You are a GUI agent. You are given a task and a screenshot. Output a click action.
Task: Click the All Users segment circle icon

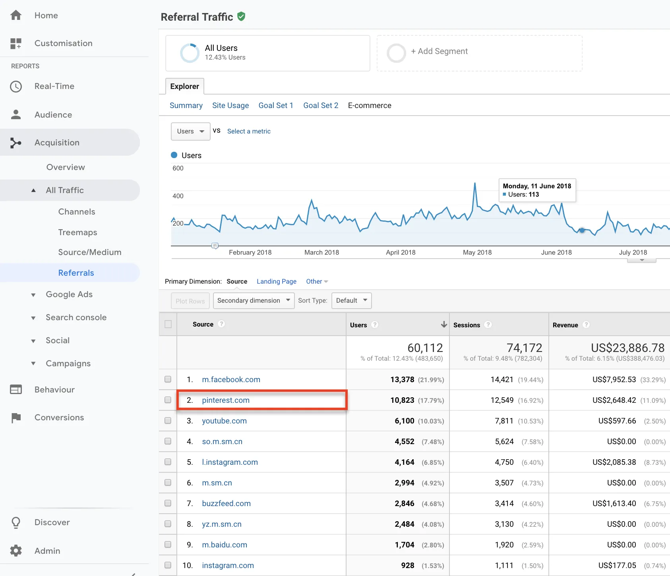coord(190,53)
